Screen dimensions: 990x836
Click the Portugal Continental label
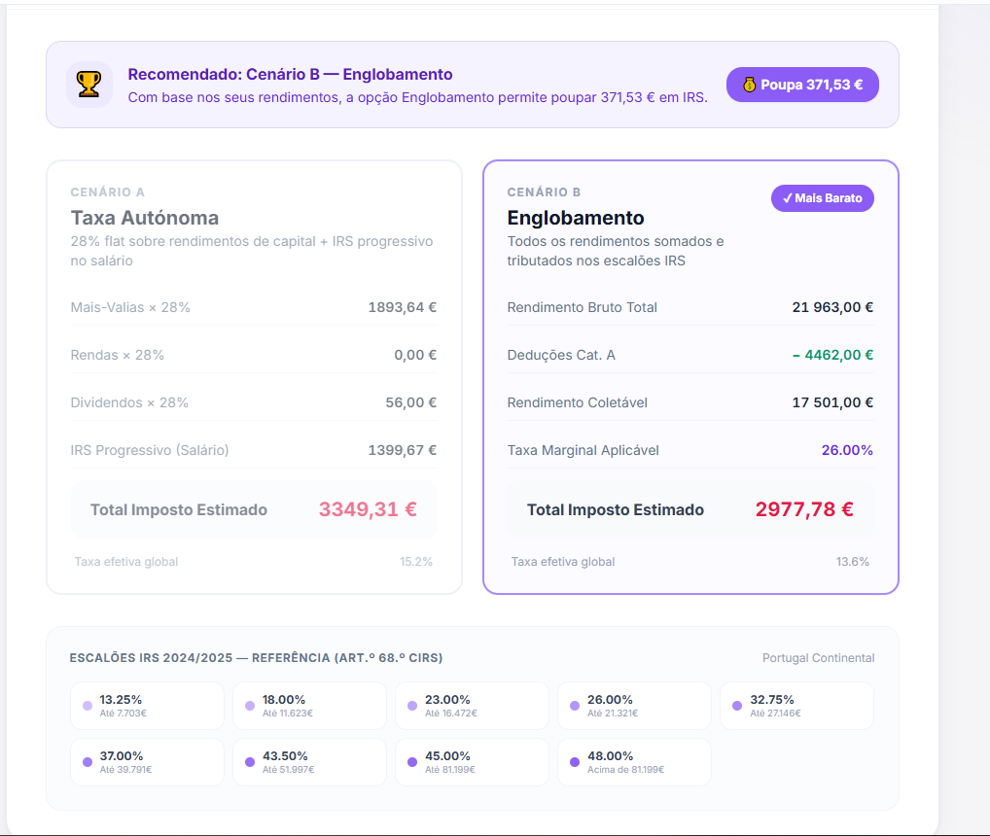tap(818, 658)
